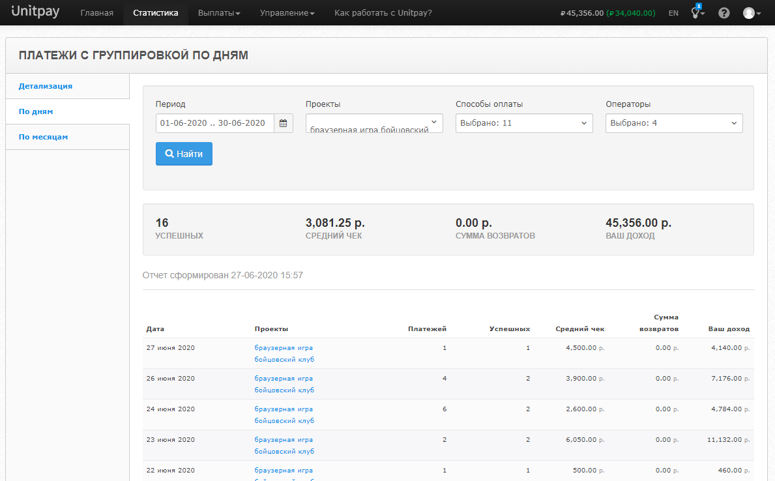This screenshot has height=481, width=775.
Task: Go to Главная in the navbar
Action: point(96,13)
